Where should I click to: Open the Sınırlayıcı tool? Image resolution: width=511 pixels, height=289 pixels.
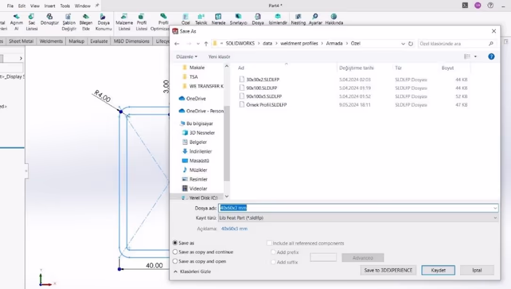[x=239, y=19]
